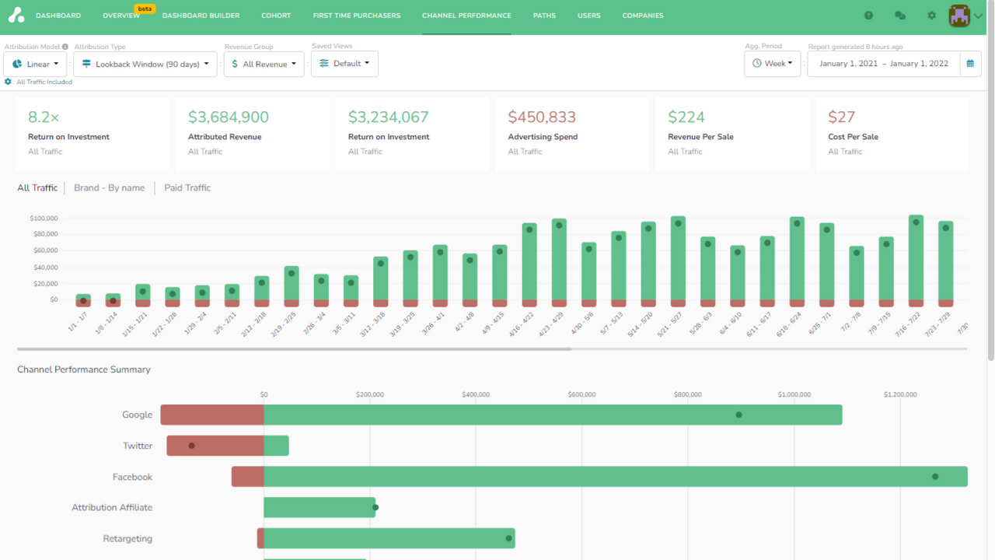The image size is (995, 560).
Task: Open the Week aggregation period dropdown
Action: [773, 63]
